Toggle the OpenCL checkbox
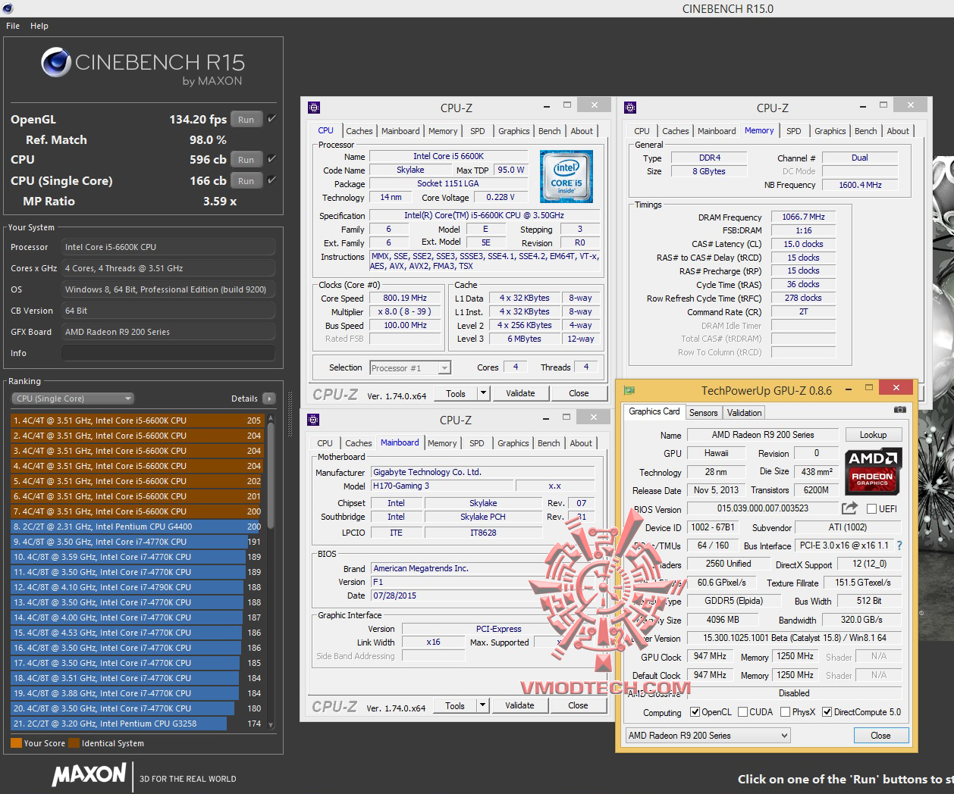The height and width of the screenshot is (794, 954). click(695, 712)
